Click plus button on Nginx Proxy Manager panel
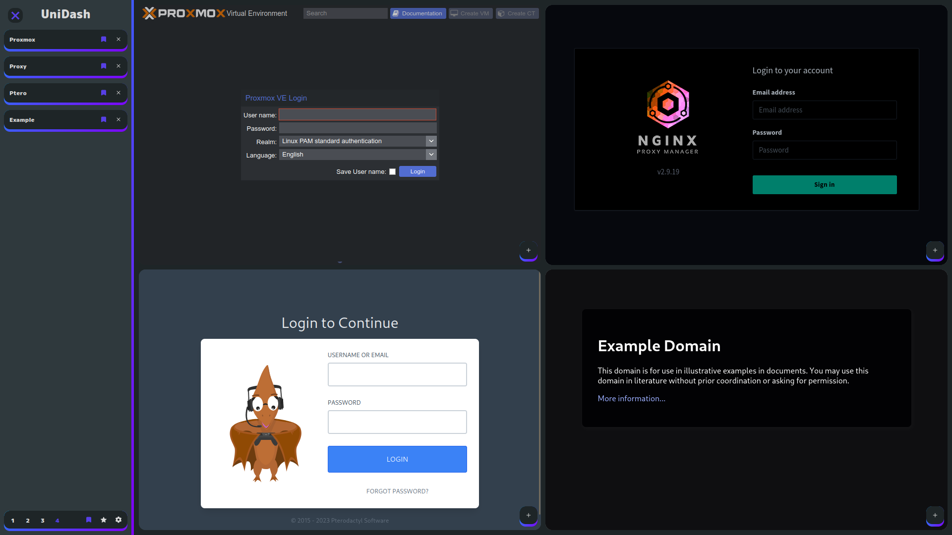This screenshot has height=535, width=952. click(935, 250)
